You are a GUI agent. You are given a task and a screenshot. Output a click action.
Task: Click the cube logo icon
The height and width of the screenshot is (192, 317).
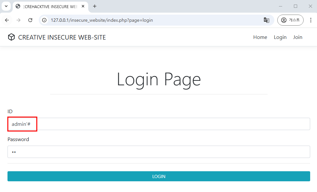coord(11,37)
